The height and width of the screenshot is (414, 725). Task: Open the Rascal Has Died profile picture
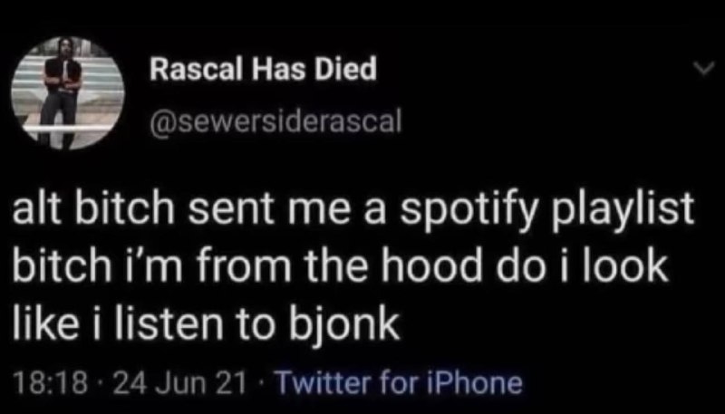(68, 93)
